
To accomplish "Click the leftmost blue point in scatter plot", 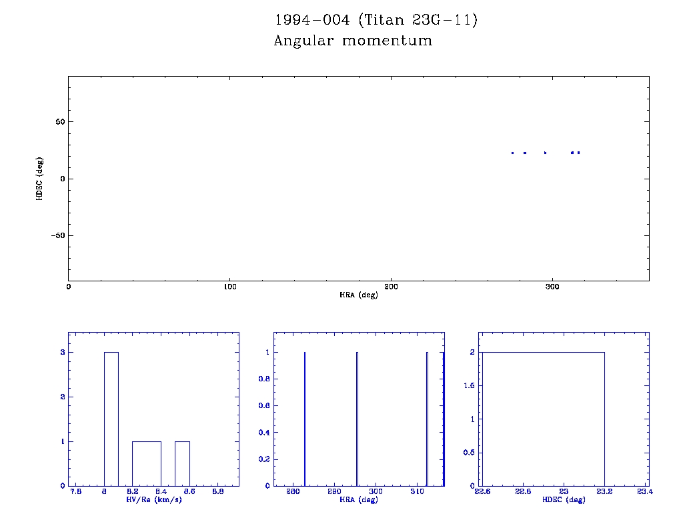I will pos(512,153).
